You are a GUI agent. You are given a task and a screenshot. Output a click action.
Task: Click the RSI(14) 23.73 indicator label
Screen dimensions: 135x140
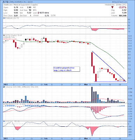click(12, 18)
